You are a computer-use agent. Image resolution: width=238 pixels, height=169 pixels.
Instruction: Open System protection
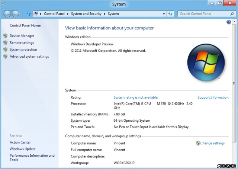pyautogui.click(x=23, y=50)
